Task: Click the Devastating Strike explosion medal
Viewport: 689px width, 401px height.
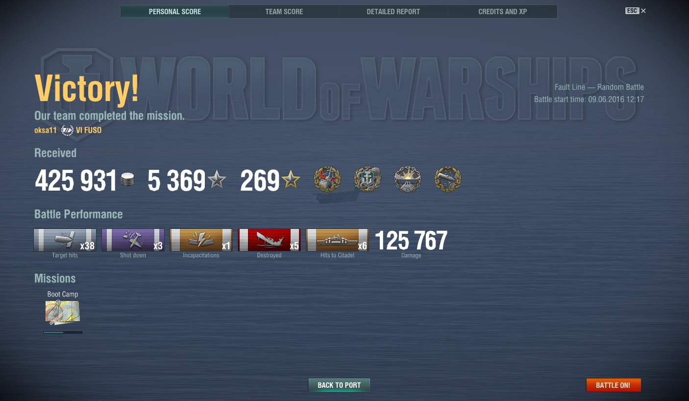Action: click(407, 179)
